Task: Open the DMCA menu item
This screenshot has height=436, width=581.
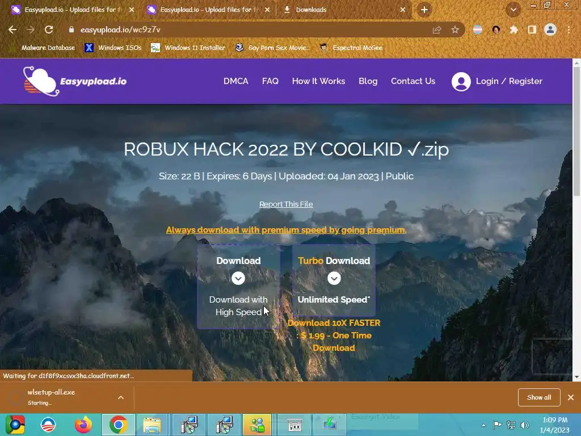Action: (x=235, y=81)
